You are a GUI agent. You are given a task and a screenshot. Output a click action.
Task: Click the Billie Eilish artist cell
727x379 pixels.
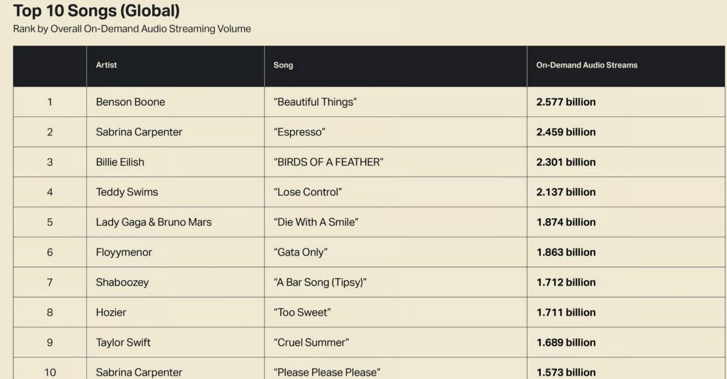click(120, 162)
